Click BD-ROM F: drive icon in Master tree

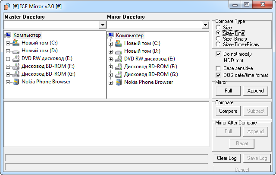point(16,66)
